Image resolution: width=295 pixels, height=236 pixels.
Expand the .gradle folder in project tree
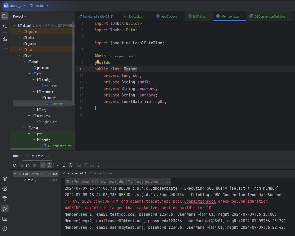pos(20,32)
